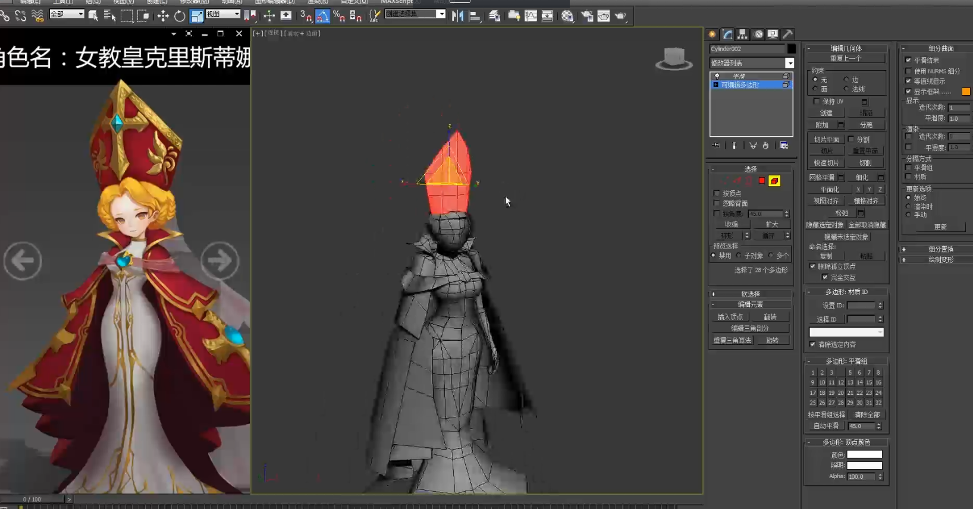This screenshot has height=509, width=973.
Task: Click the Select Object arrow tool
Action: pyautogui.click(x=93, y=16)
